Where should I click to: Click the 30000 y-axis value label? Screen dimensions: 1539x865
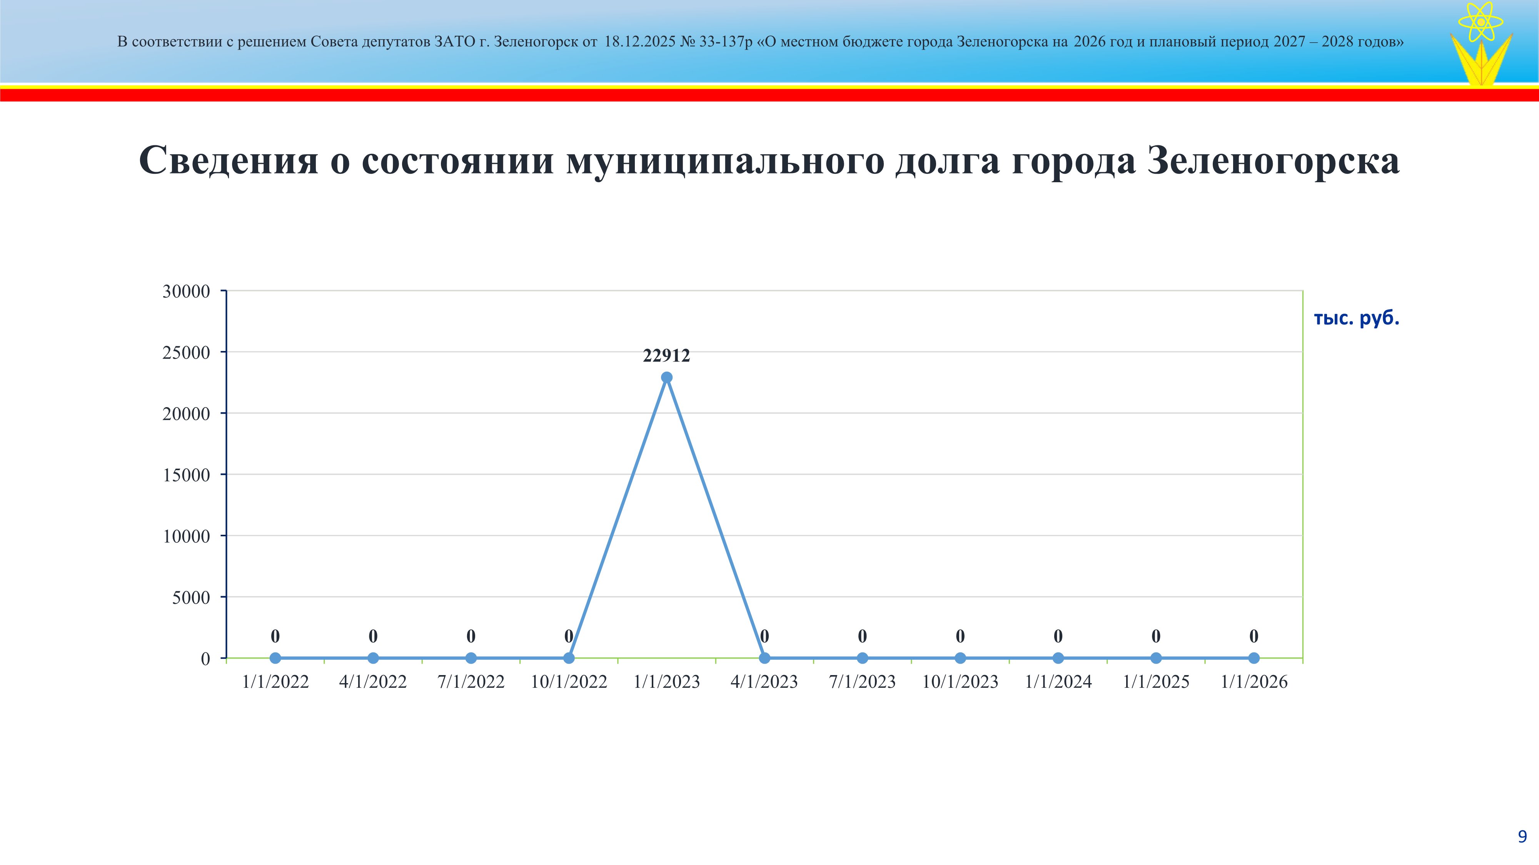(186, 291)
